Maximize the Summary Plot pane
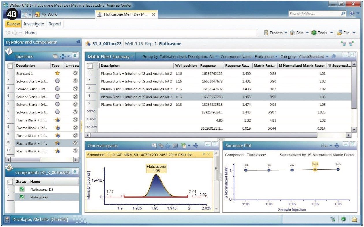The width and height of the screenshot is (364, 227). tap(352, 144)
